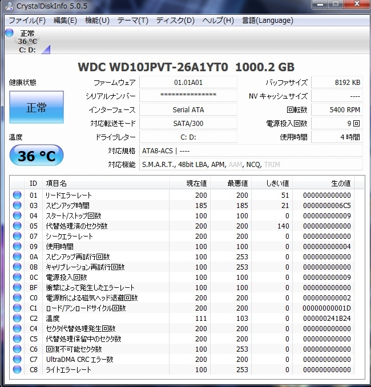
Task: Click raw value 000000000002 in row C0
Action: [326, 298]
